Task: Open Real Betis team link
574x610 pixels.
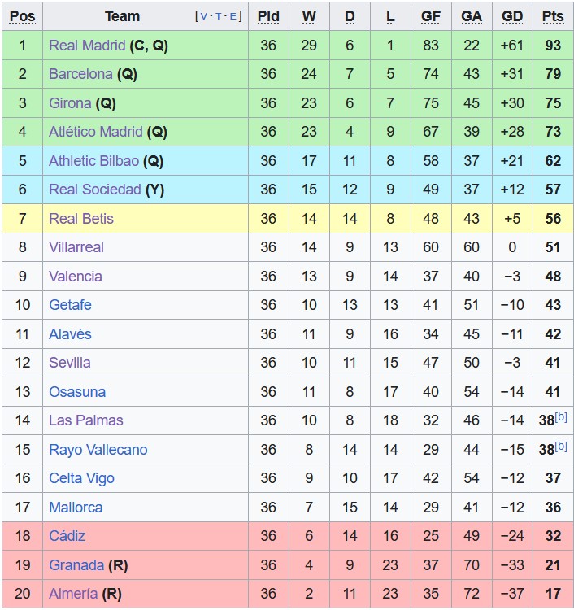Action: pyautogui.click(x=81, y=219)
